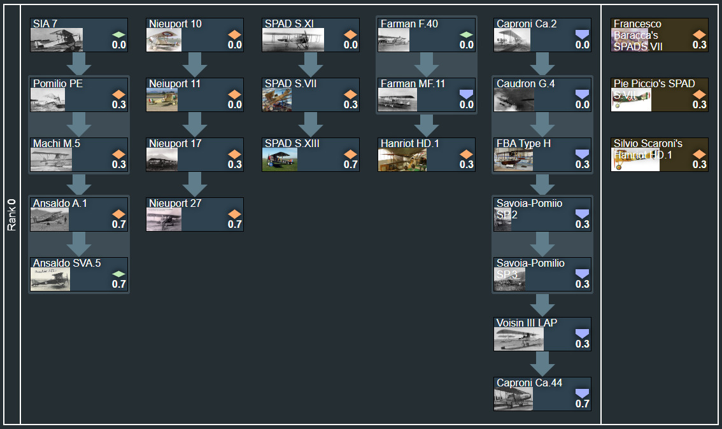Click the arrow between SPAD S.XI and S.VII
The image size is (722, 429).
coord(311,64)
